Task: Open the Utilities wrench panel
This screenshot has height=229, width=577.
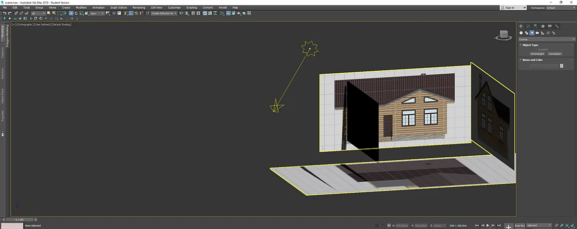Action: point(557,26)
